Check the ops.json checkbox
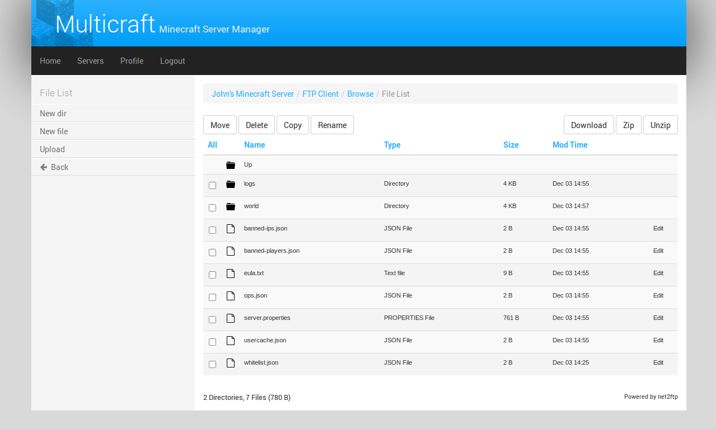This screenshot has width=716, height=429. (212, 297)
